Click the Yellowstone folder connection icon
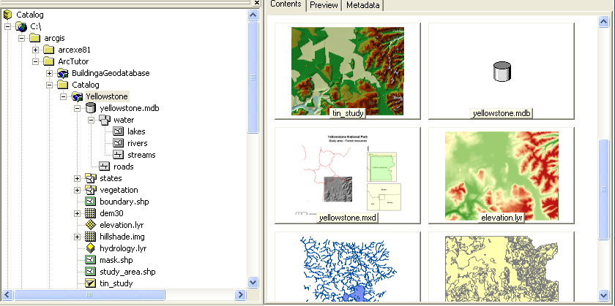 (77, 96)
